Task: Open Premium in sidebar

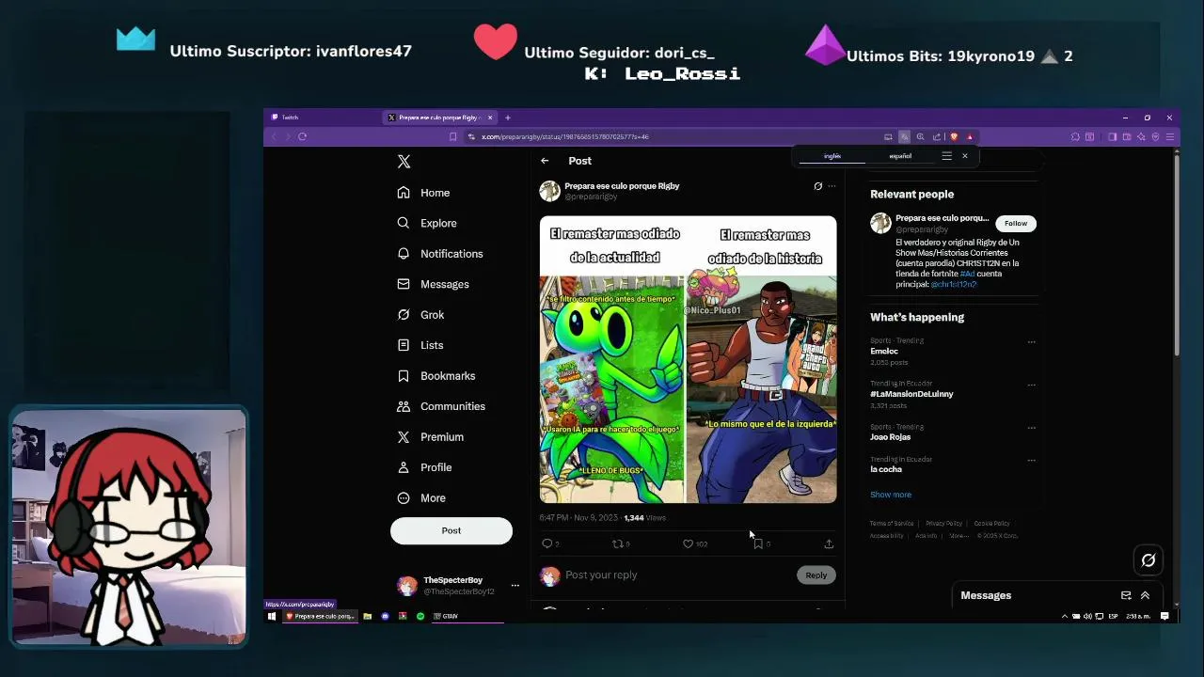Action: 430,437
